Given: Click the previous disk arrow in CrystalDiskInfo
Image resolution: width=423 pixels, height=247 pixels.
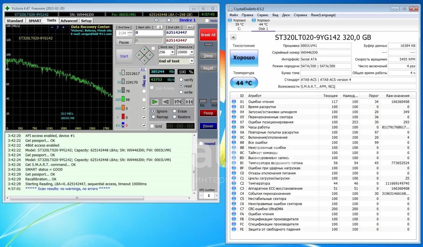Looking at the screenshot, I should point(233,37).
